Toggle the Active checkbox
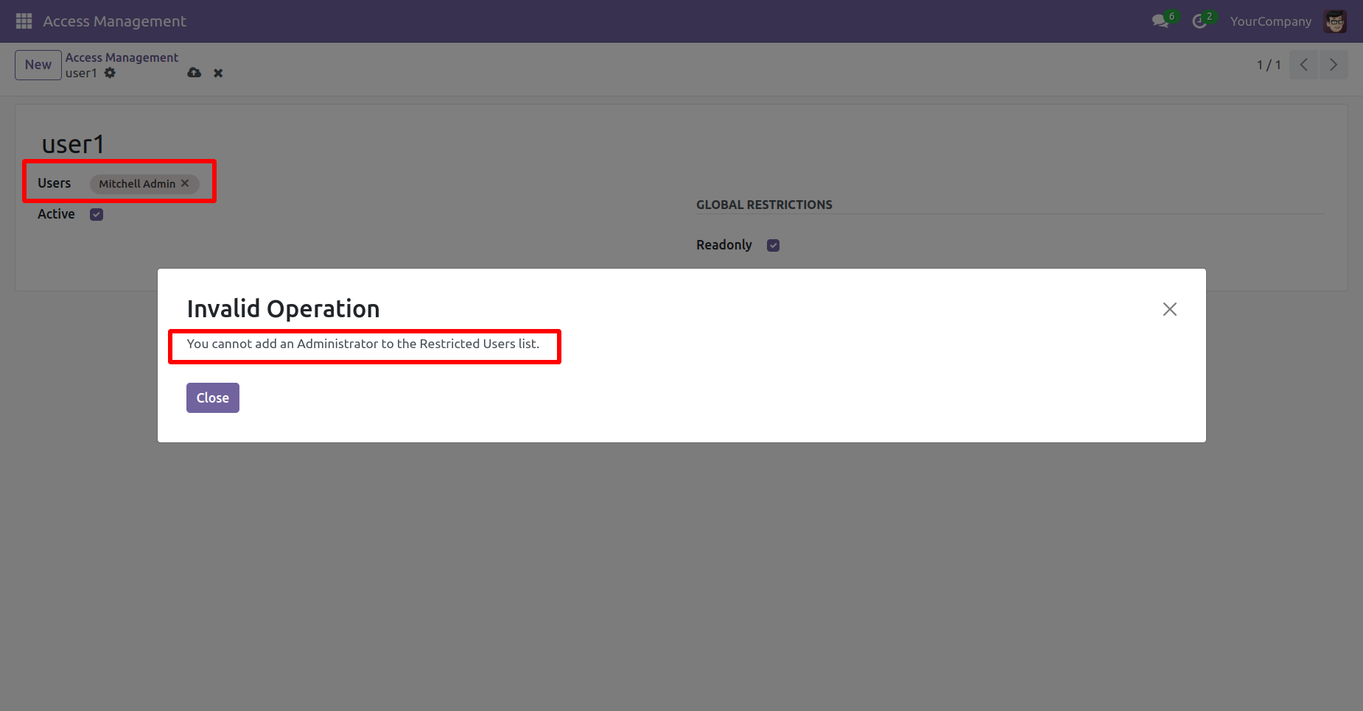Image resolution: width=1363 pixels, height=711 pixels. 97,215
